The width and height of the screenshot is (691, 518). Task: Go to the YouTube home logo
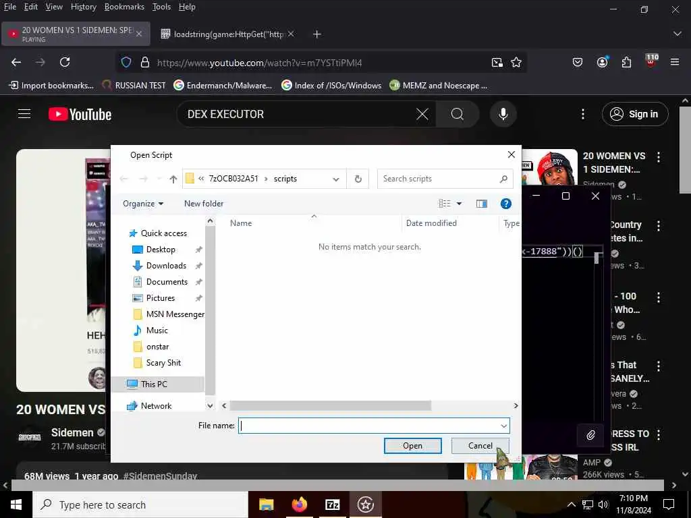tap(80, 115)
